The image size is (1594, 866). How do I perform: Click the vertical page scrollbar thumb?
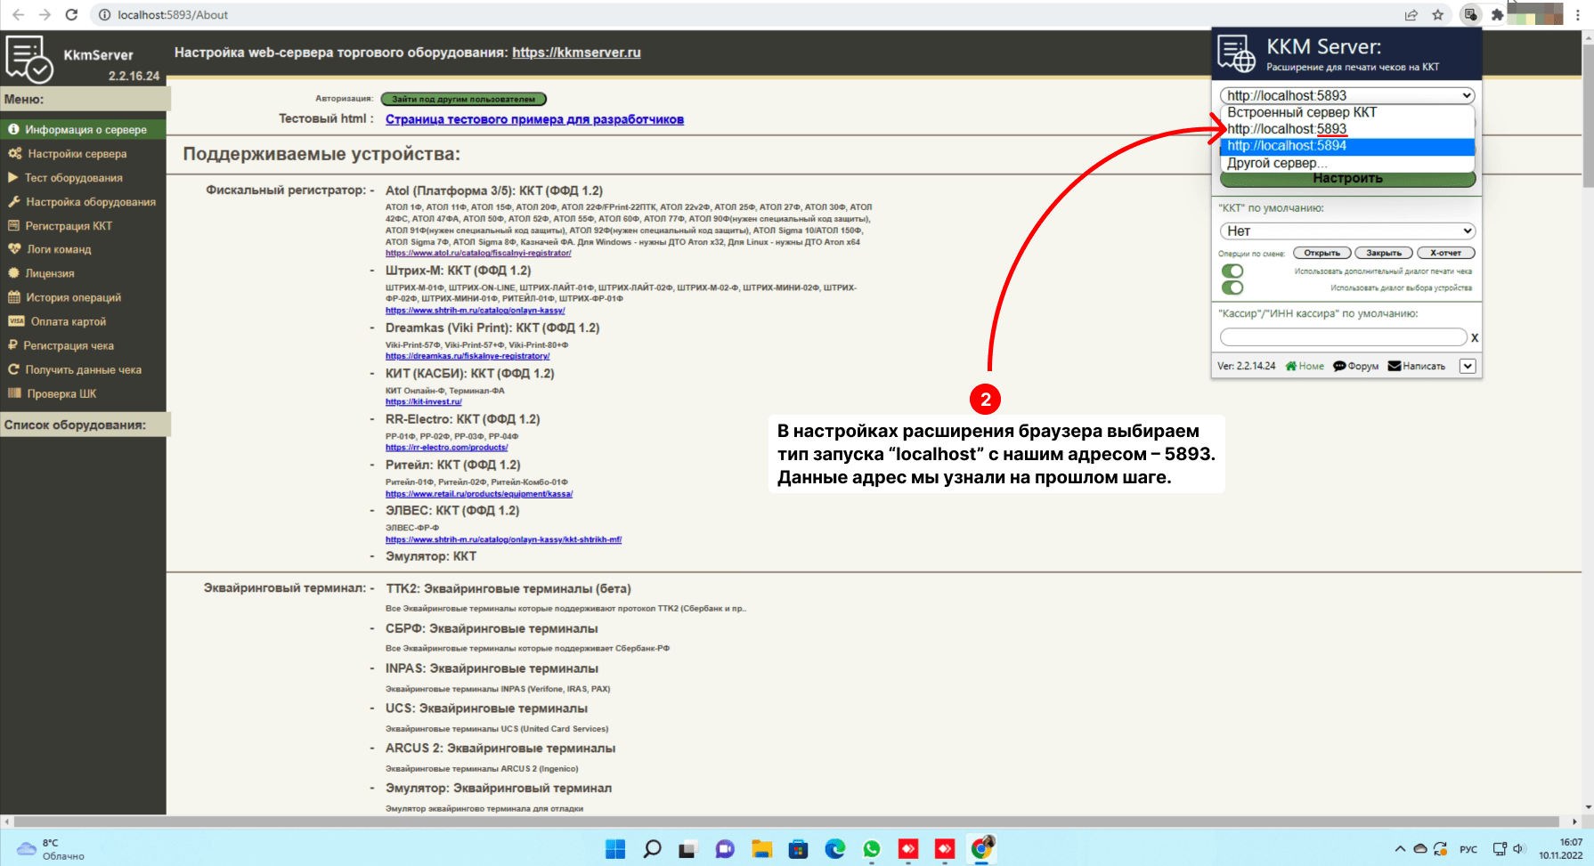(1588, 116)
